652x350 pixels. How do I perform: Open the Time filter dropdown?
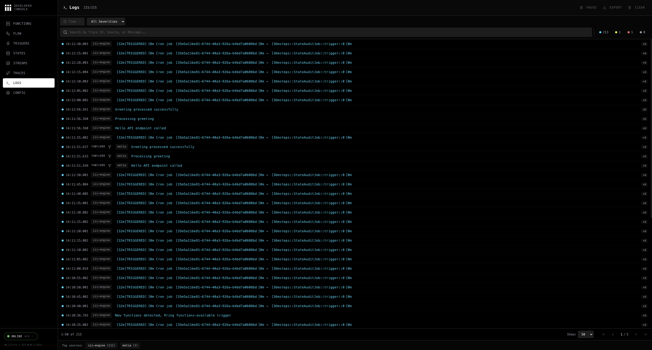click(72, 22)
